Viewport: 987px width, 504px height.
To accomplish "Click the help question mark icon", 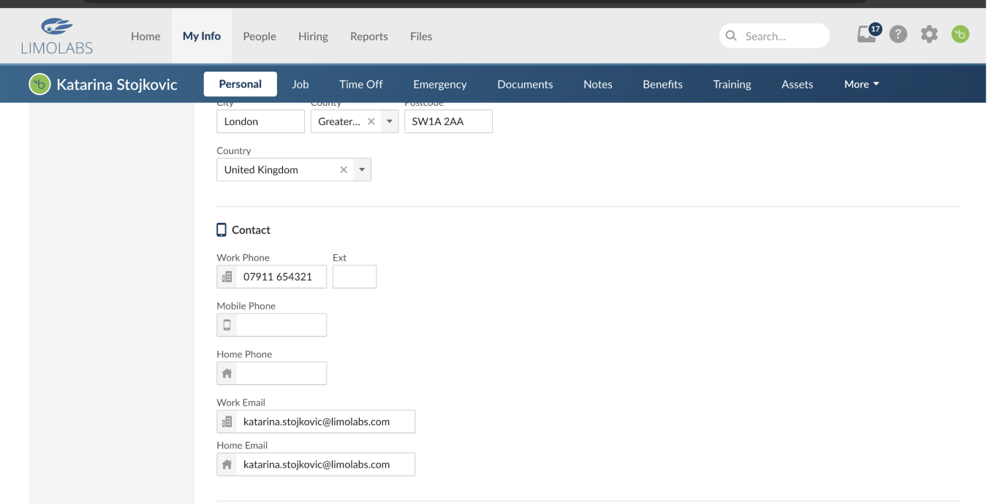I will [x=898, y=34].
